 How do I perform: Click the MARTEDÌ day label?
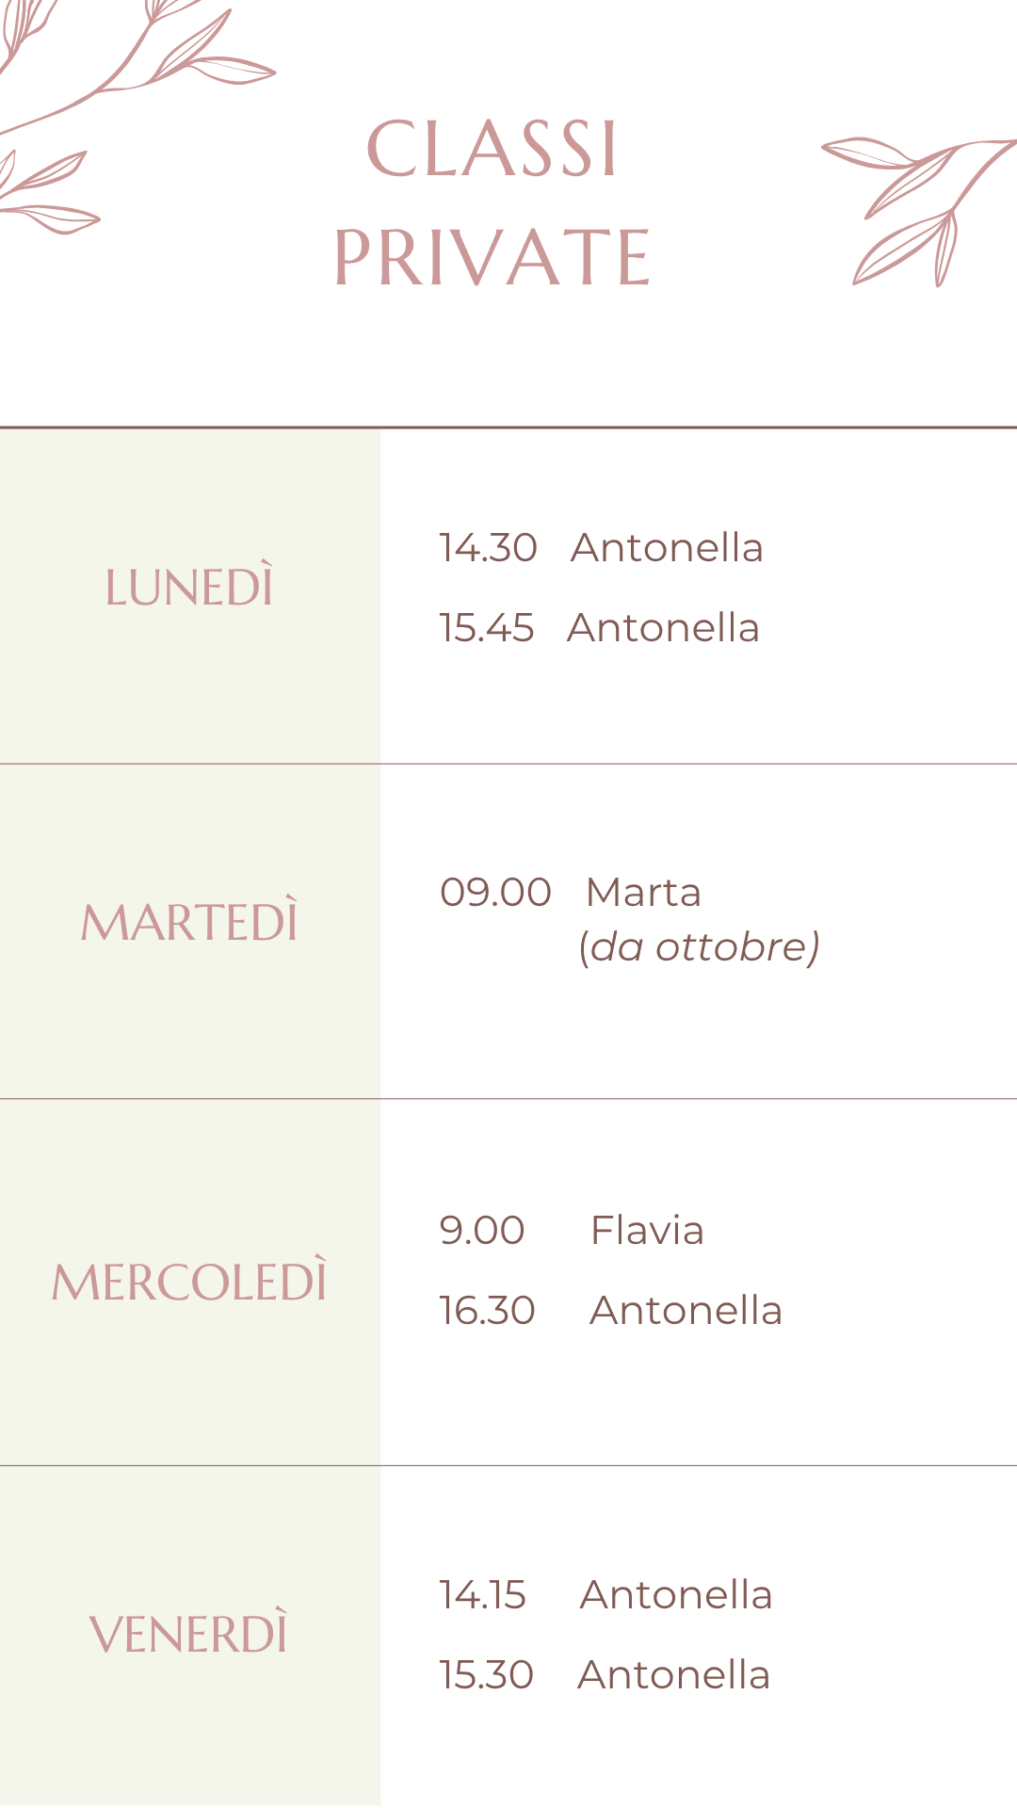189,920
